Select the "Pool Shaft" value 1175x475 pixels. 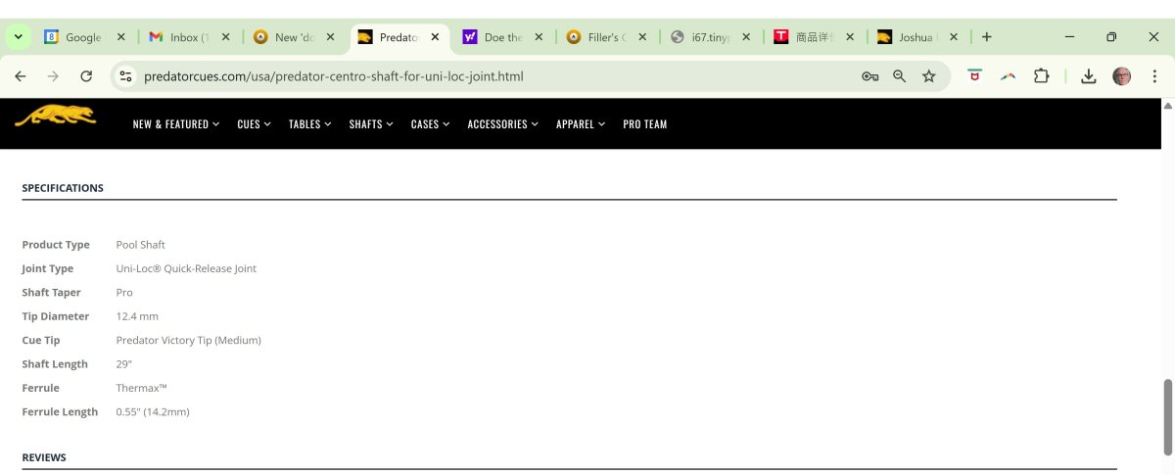click(x=141, y=245)
